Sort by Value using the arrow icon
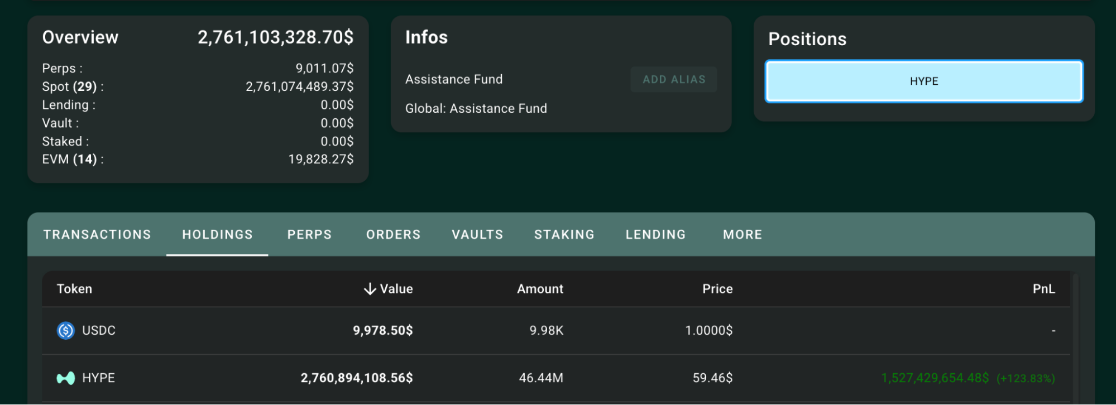The height and width of the screenshot is (405, 1116). 370,289
